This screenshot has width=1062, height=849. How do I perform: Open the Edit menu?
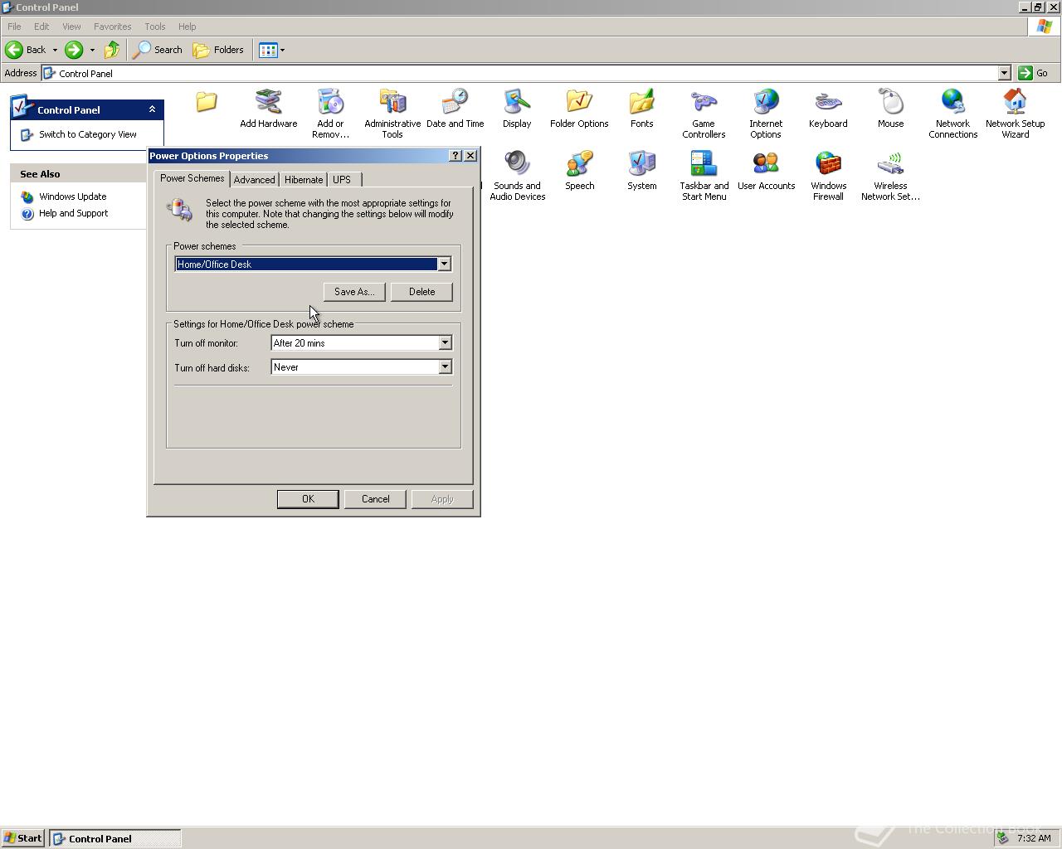click(41, 27)
